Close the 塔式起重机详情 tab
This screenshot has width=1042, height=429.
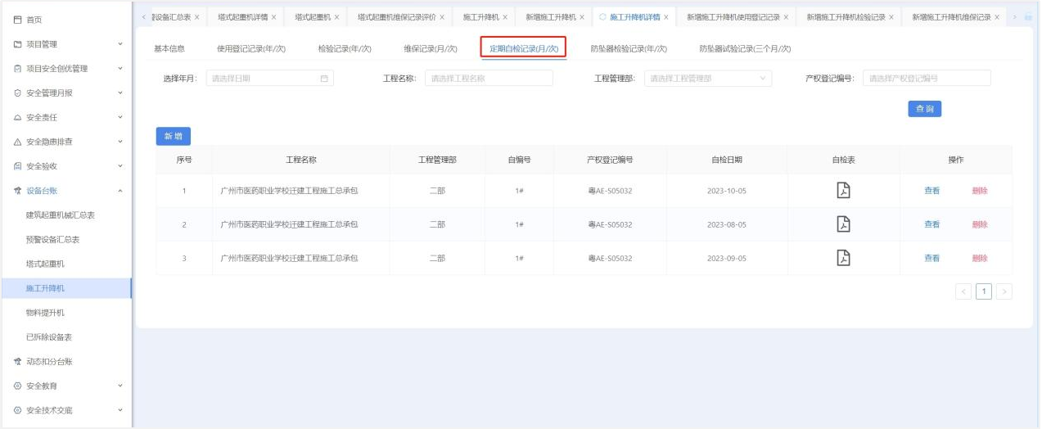click(x=273, y=17)
